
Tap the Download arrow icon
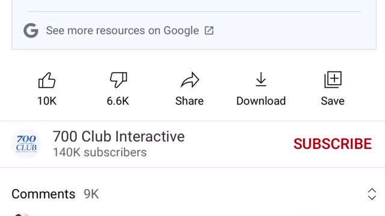pyautogui.click(x=260, y=79)
